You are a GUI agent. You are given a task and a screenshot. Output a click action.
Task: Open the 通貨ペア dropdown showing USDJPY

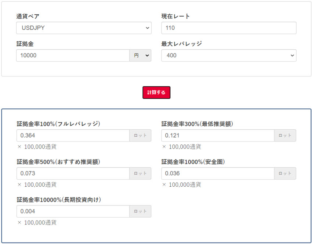[84, 28]
